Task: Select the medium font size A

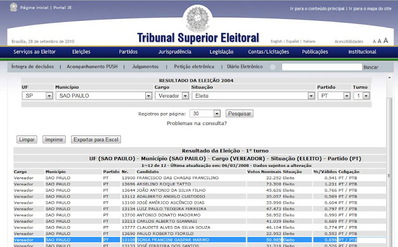Action: [x=380, y=41]
